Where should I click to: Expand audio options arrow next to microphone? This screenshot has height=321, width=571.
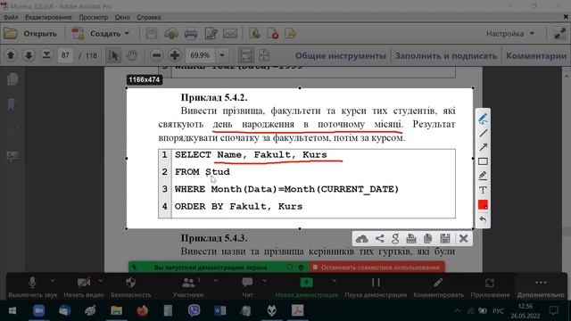(53, 281)
